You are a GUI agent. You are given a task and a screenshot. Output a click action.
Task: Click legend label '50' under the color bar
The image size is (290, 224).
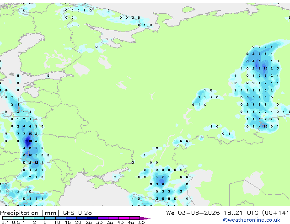point(141,222)
